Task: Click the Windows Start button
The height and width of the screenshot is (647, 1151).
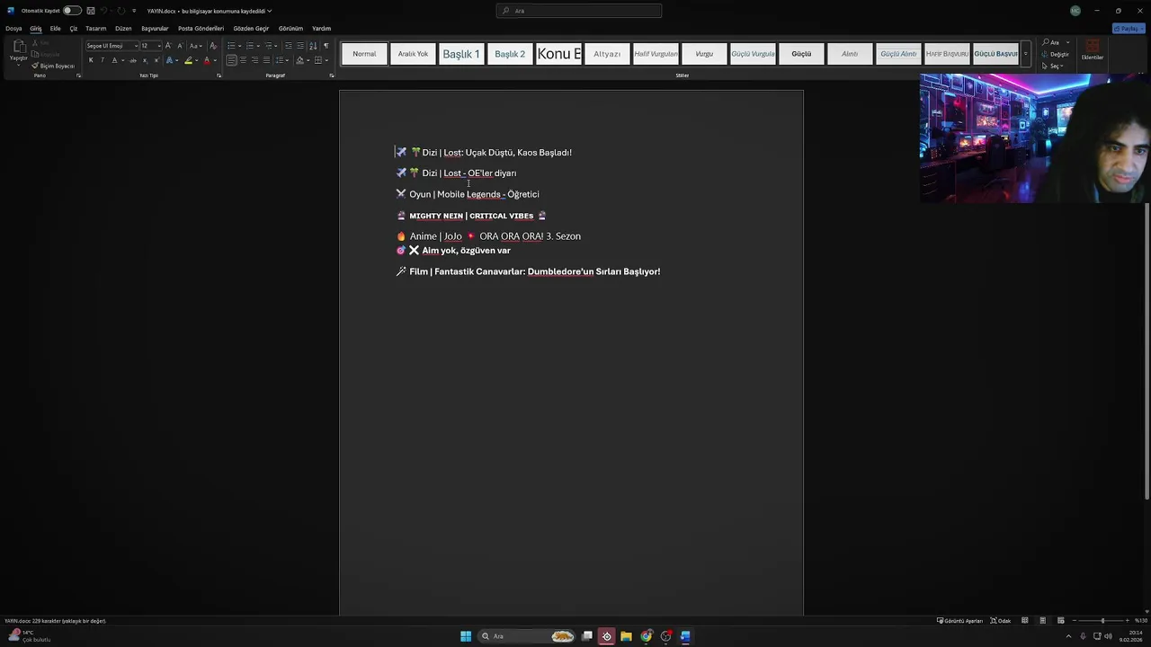Action: click(x=466, y=636)
